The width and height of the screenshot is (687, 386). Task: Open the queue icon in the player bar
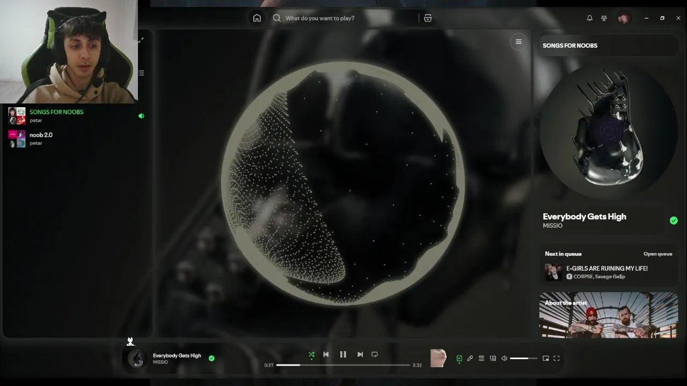click(481, 359)
